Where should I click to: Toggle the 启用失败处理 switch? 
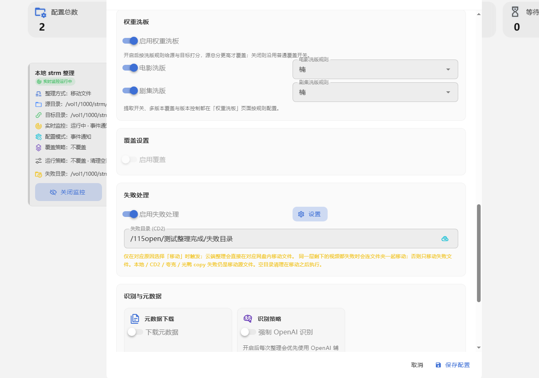[130, 214]
